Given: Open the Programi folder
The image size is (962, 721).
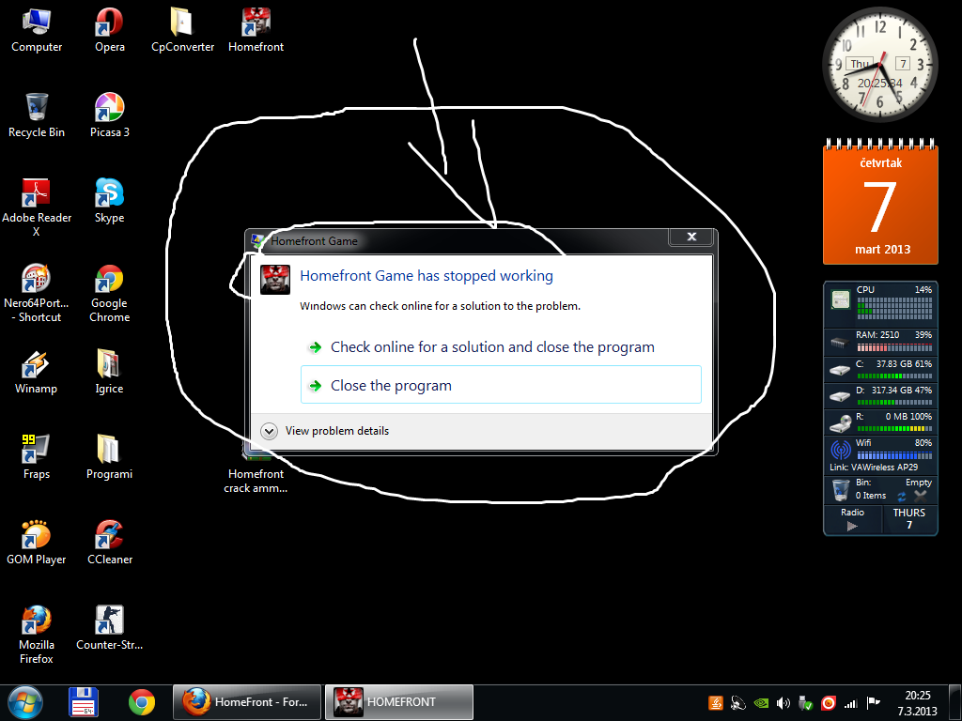Looking at the screenshot, I should point(109,457).
